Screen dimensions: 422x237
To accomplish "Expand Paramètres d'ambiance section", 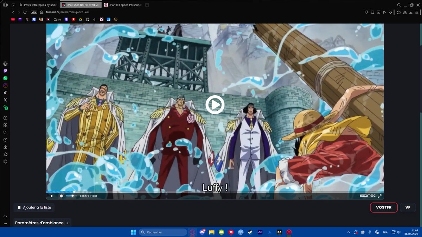I will click(x=42, y=223).
